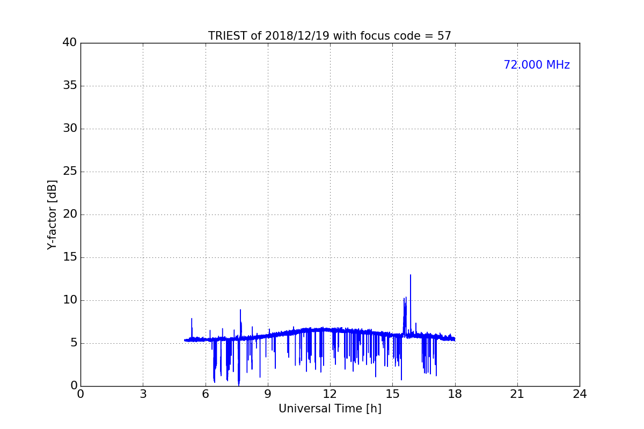The width and height of the screenshot is (644, 429).
Task: Click the X-axis tick value "21"
Action: (517, 394)
